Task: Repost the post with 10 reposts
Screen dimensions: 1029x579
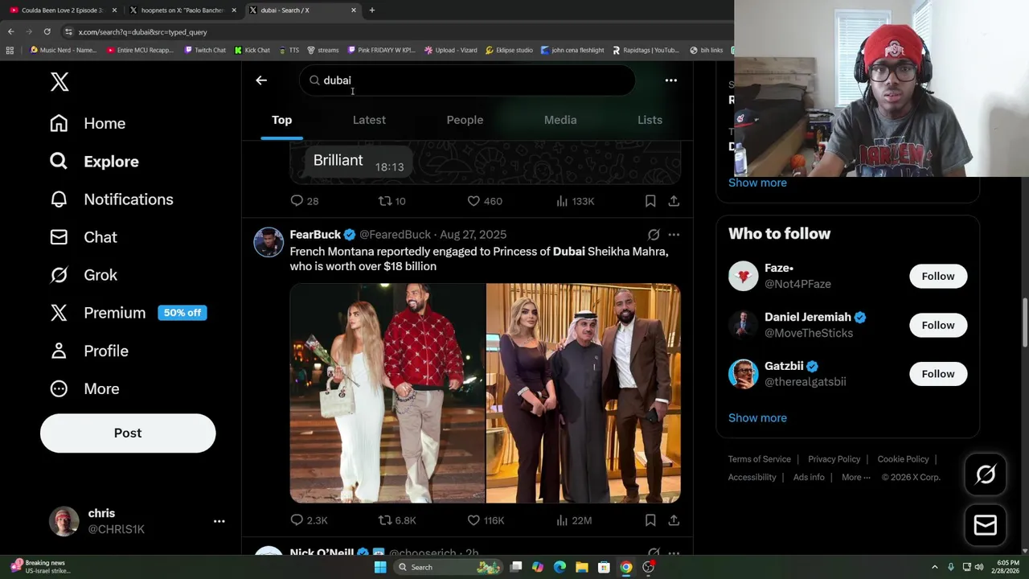Action: click(x=392, y=201)
